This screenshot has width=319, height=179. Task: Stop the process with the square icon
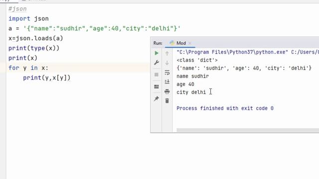point(157,75)
